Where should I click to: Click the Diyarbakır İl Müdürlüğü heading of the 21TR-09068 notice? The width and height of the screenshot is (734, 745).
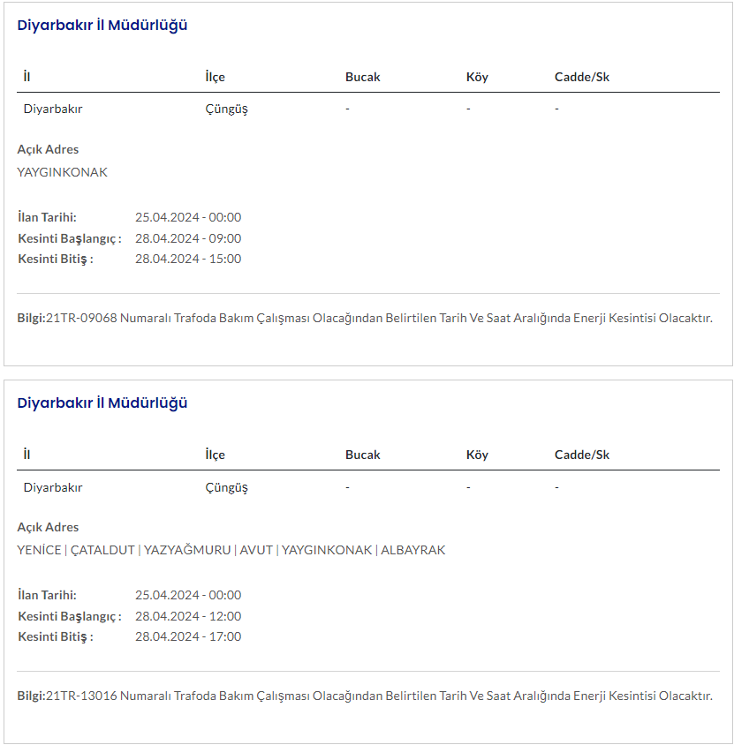[102, 26]
